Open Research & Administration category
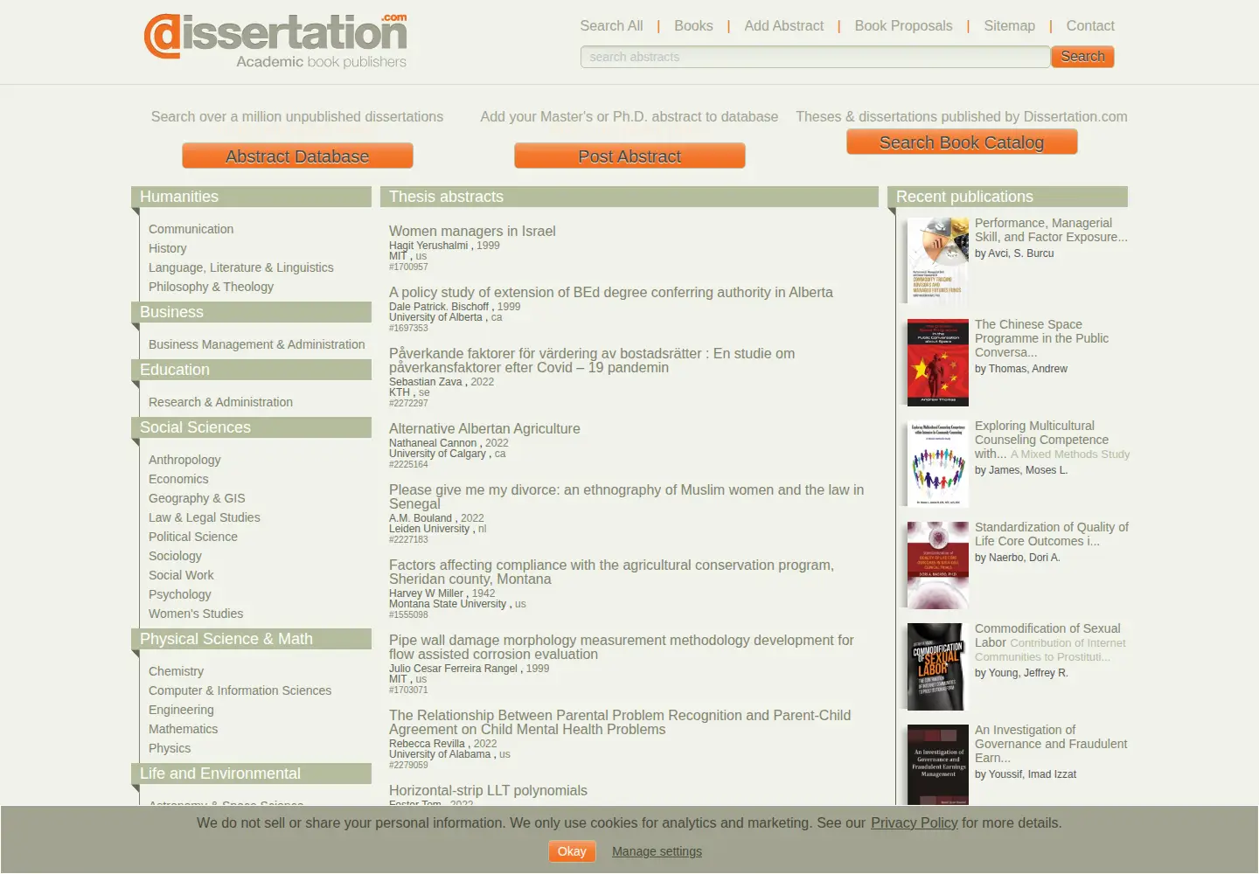This screenshot has height=874, width=1259. (220, 402)
